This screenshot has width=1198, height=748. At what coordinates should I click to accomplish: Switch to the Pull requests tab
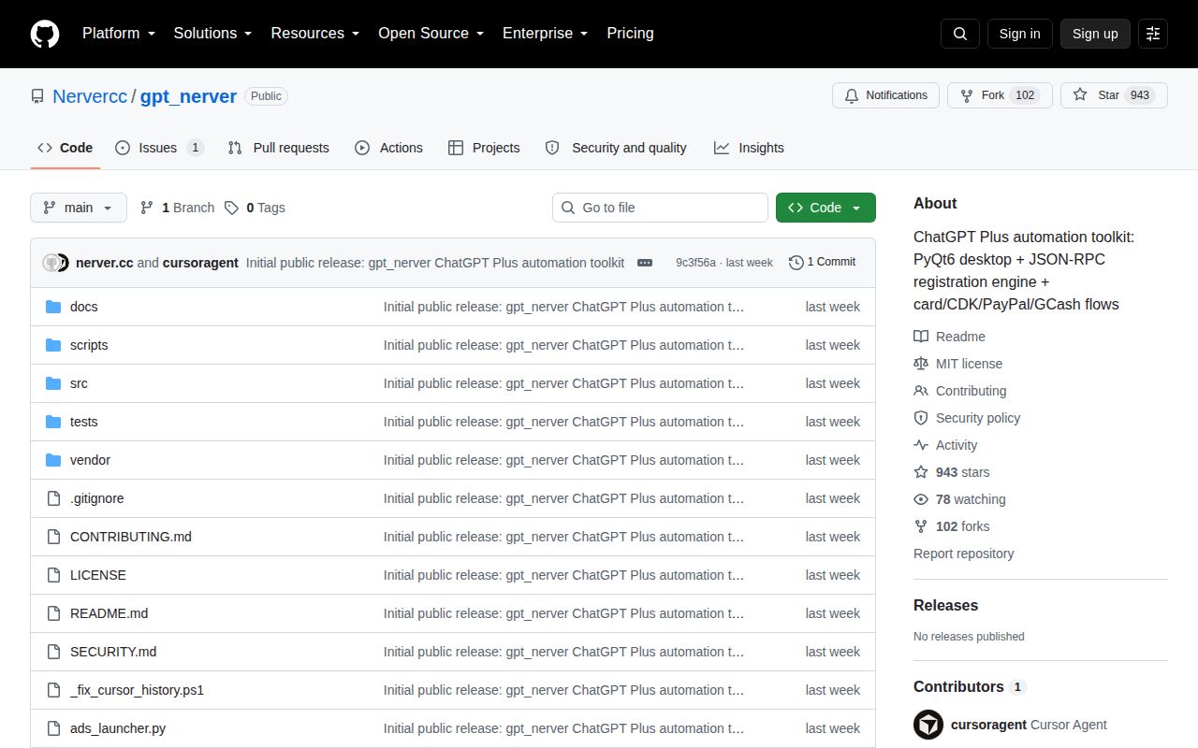click(278, 148)
